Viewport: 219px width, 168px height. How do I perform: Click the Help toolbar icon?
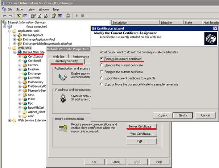coord(54,16)
